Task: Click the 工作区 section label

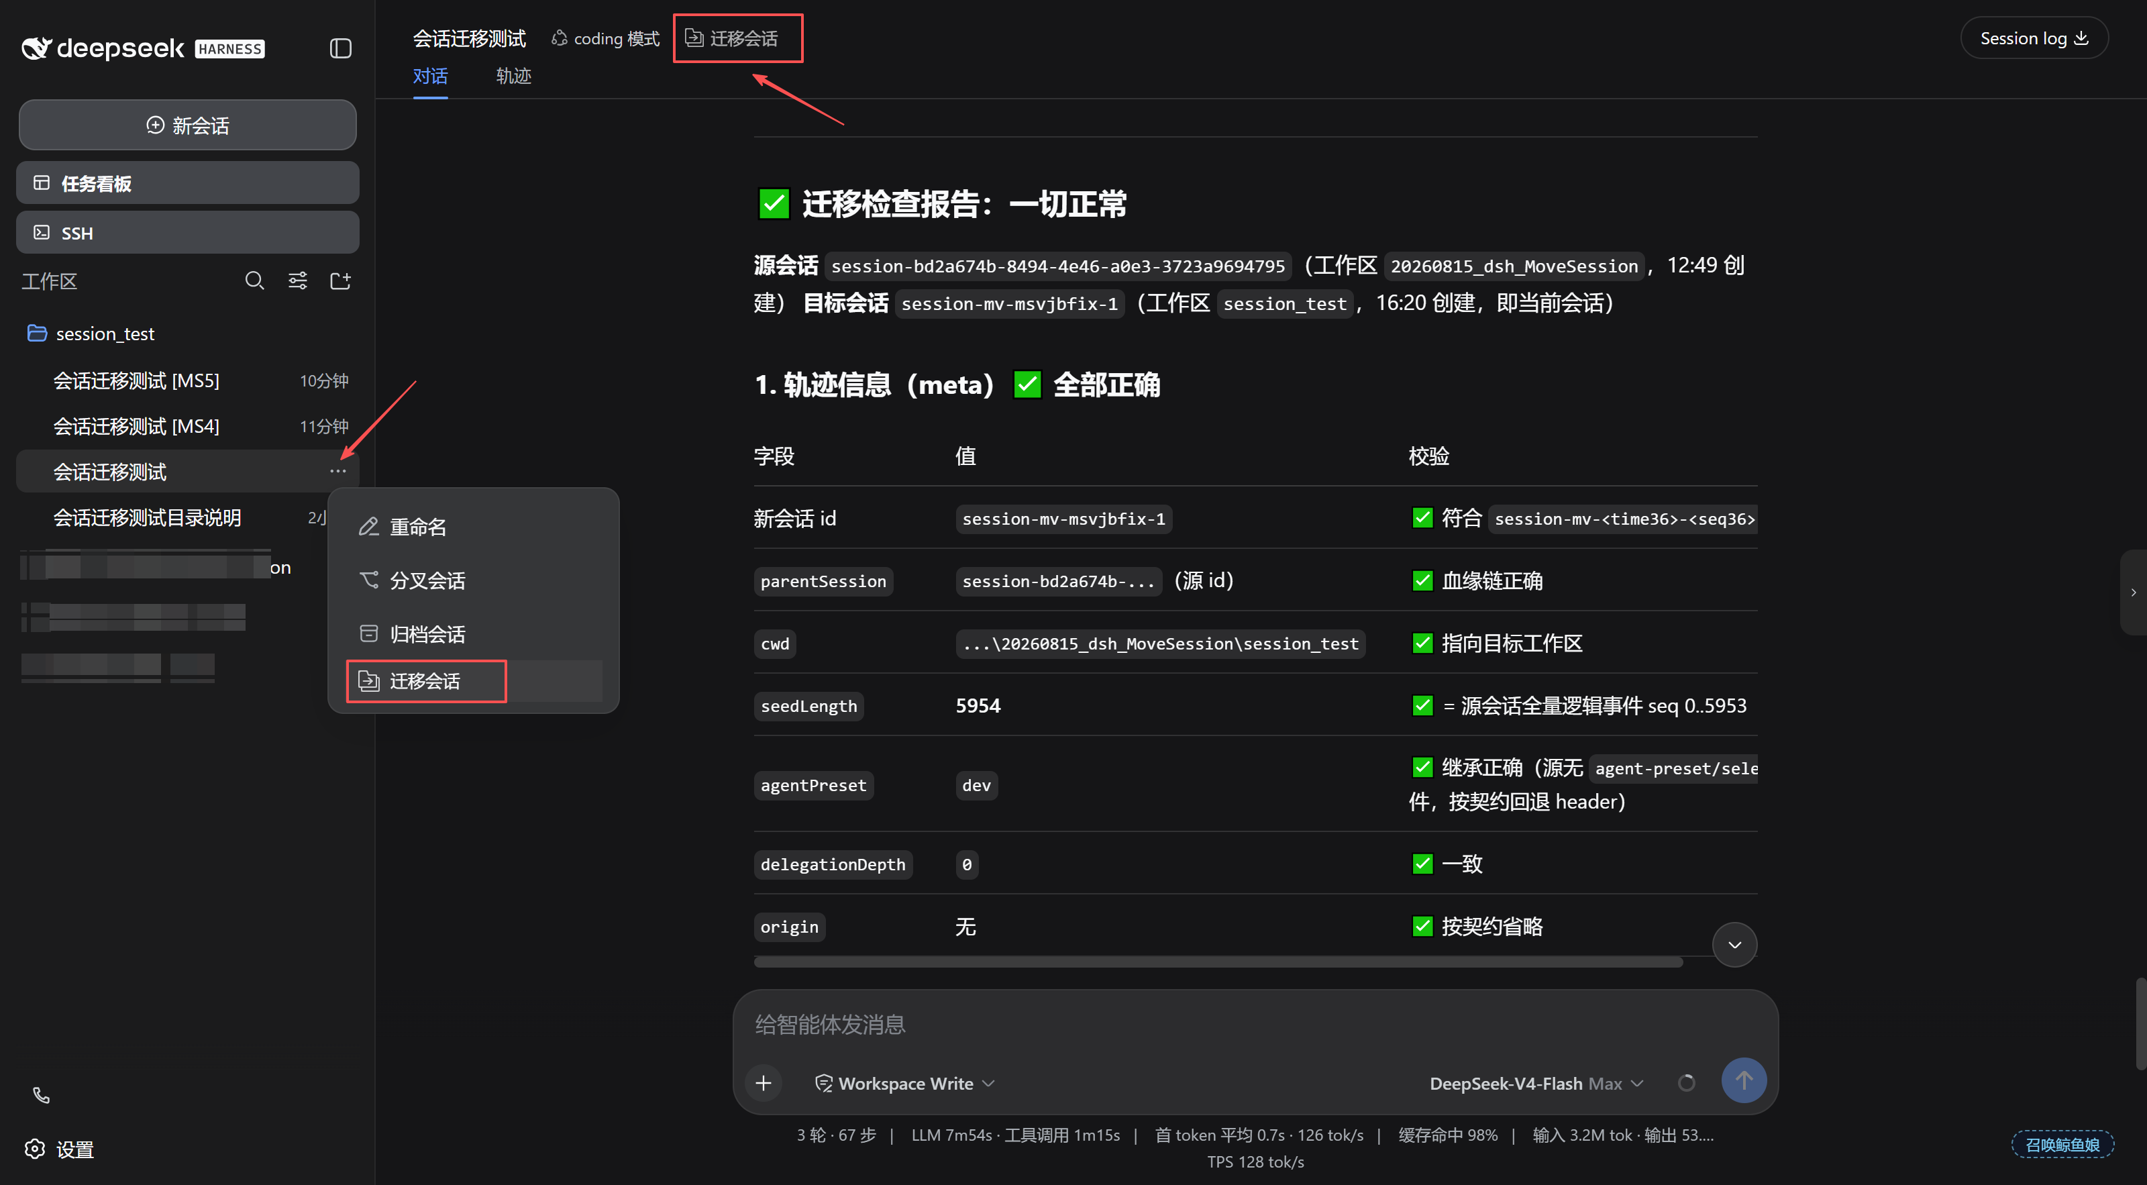Action: coord(48,281)
